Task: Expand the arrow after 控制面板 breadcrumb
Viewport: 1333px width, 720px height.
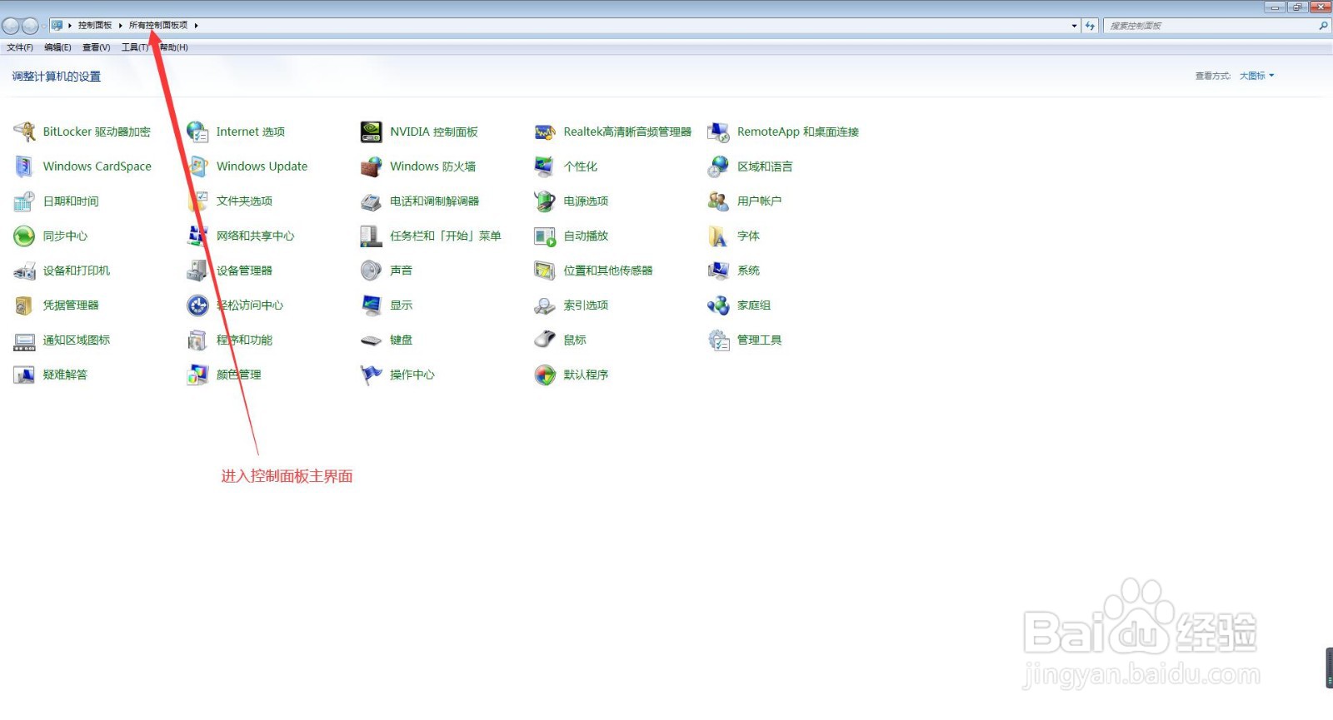Action: point(121,26)
